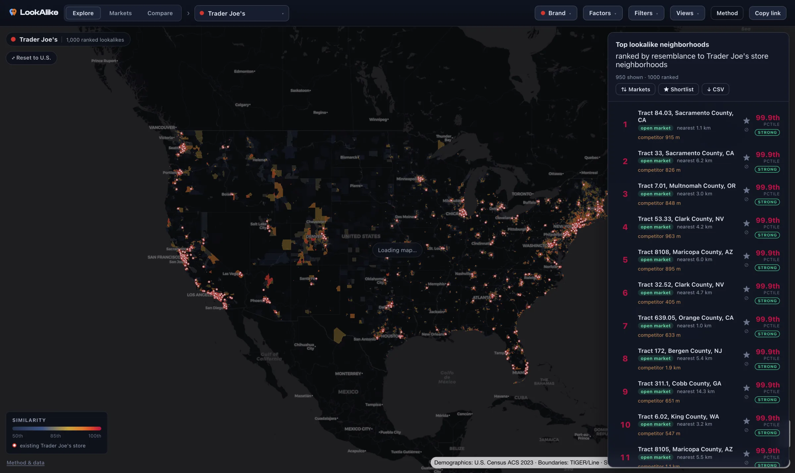The image size is (795, 473).
Task: Toggle exclude on Tract 32.52, Clark County
Action: coord(746,299)
